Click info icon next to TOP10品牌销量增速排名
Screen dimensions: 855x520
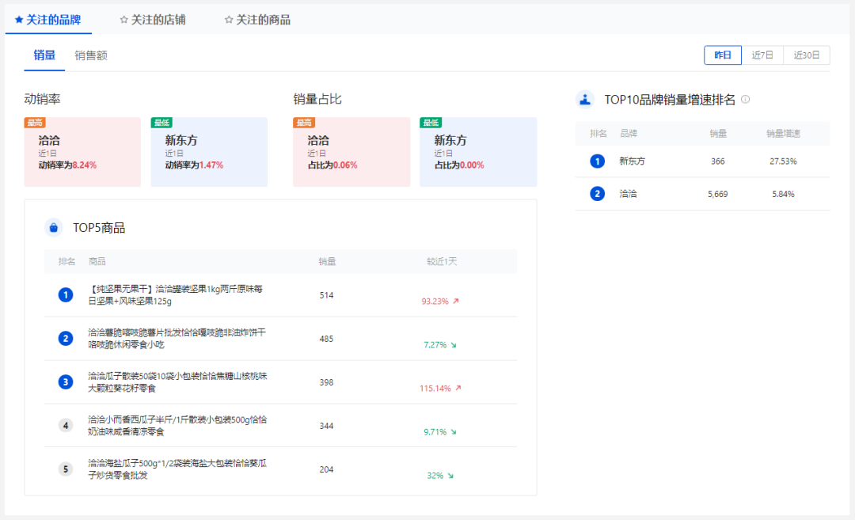pyautogui.click(x=746, y=99)
